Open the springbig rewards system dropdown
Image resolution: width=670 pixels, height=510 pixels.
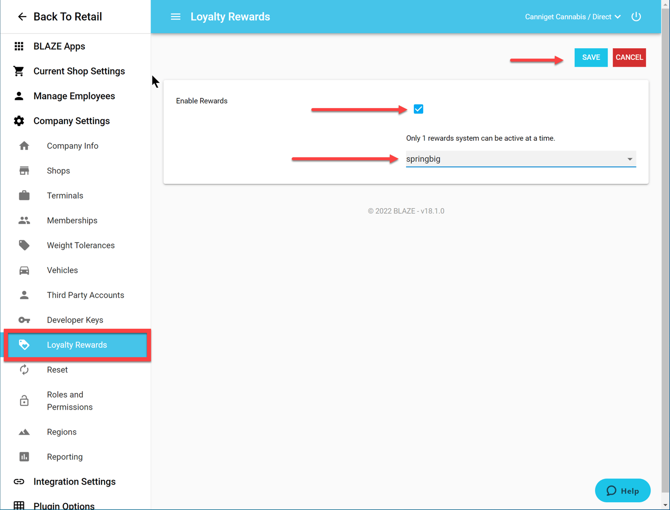coord(521,159)
